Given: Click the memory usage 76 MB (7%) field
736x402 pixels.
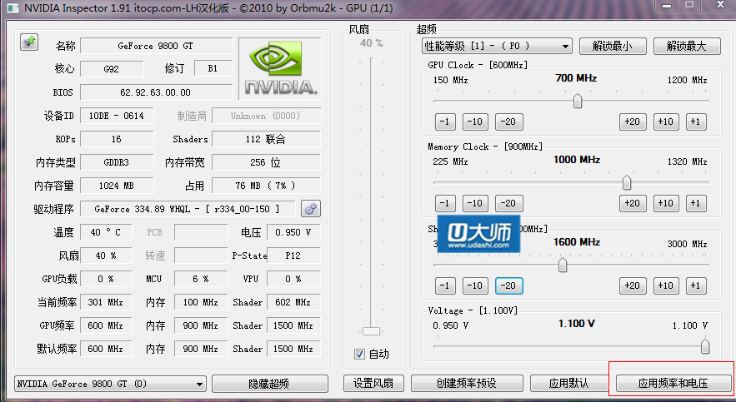Looking at the screenshot, I should coord(266,186).
